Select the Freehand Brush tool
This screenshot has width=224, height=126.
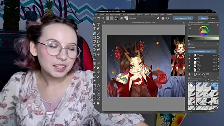tap(94, 33)
